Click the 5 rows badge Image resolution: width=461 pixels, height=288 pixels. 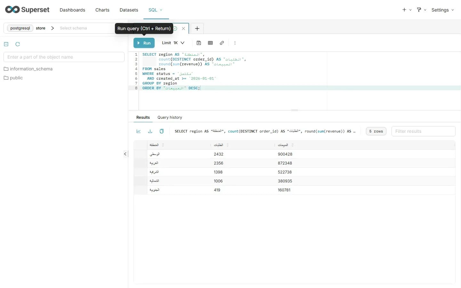tap(376, 131)
